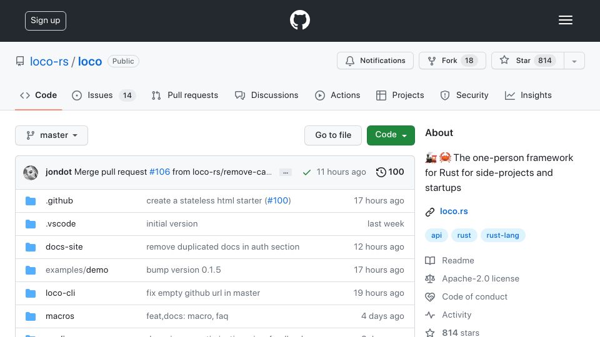600x337 pixels.
Task: Select the api topic tag
Action: coord(436,235)
